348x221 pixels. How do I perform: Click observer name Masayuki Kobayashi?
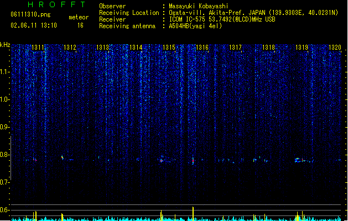[199, 6]
